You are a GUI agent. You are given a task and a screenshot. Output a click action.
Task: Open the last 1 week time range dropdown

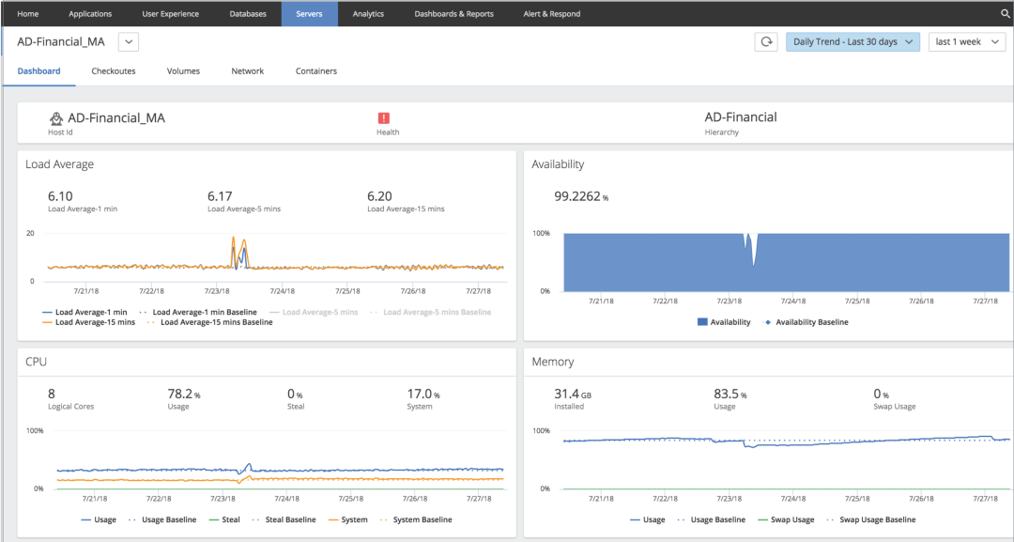coord(966,42)
